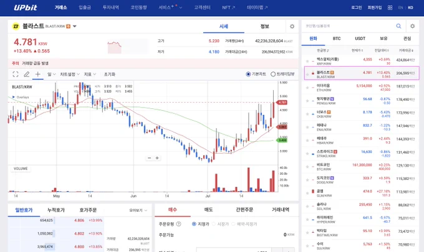The height and width of the screenshot is (252, 424).
Task: Open 투자내역 in top navigation
Action: (110, 7)
